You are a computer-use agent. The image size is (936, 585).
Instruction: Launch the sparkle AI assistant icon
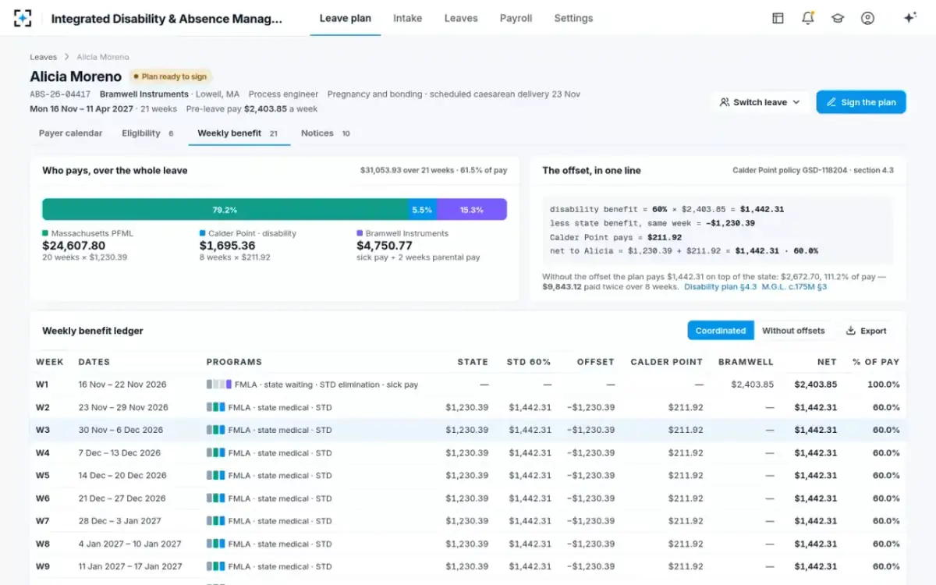click(x=909, y=18)
